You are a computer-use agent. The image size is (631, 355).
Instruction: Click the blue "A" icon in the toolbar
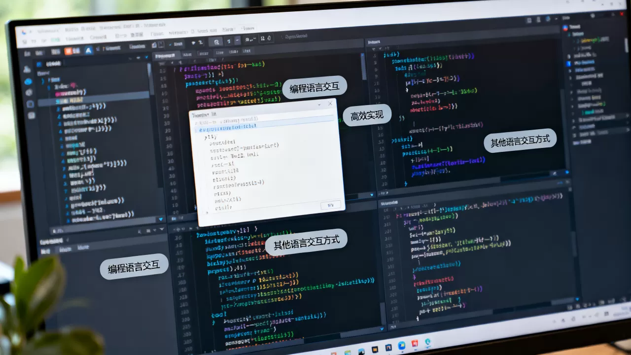[x=89, y=50]
